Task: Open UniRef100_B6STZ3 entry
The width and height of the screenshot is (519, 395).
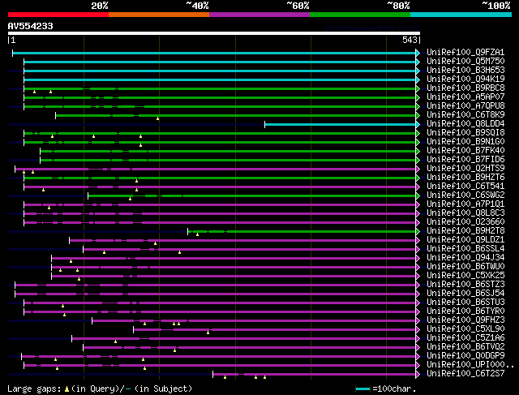Action: coord(465,285)
